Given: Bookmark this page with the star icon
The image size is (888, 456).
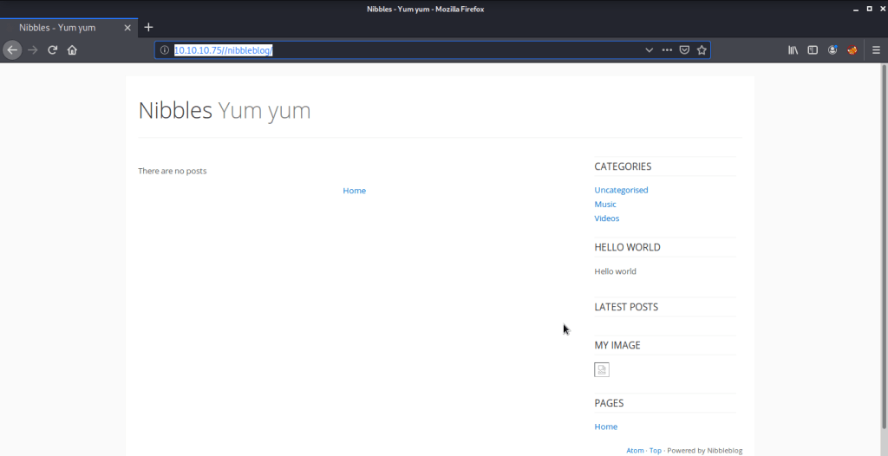Looking at the screenshot, I should tap(702, 50).
